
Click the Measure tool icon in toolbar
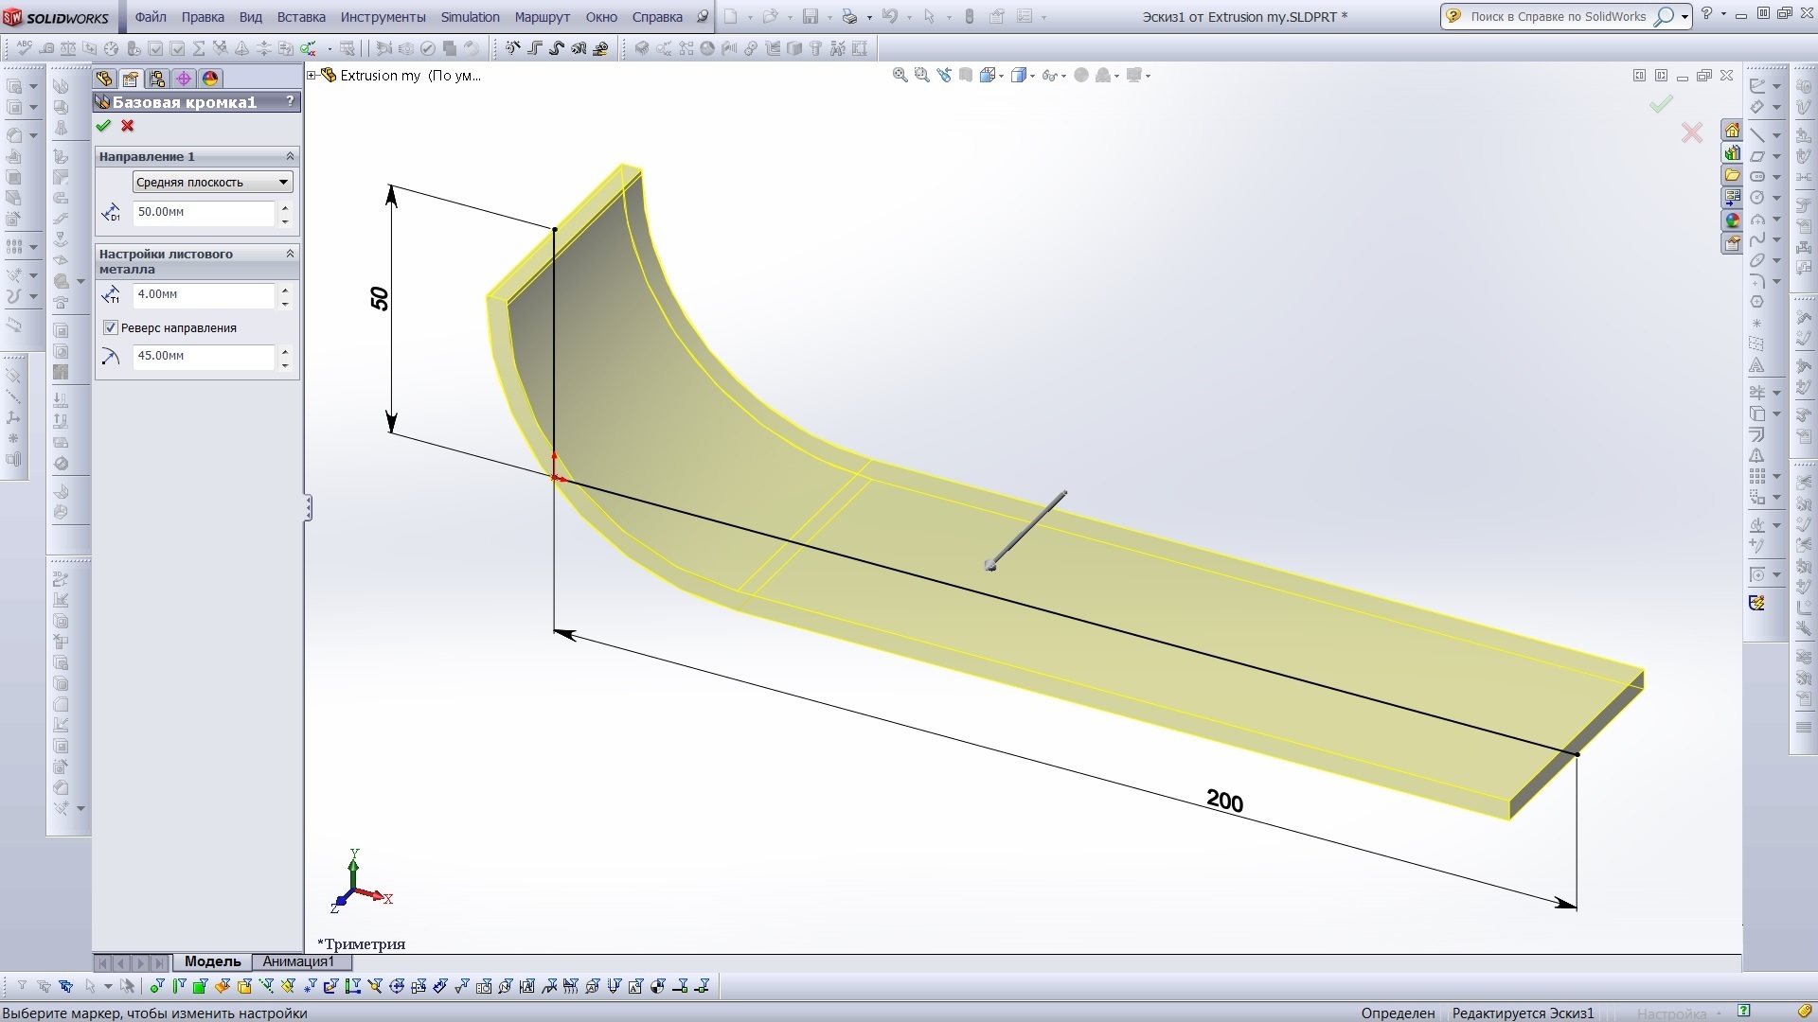coord(46,48)
